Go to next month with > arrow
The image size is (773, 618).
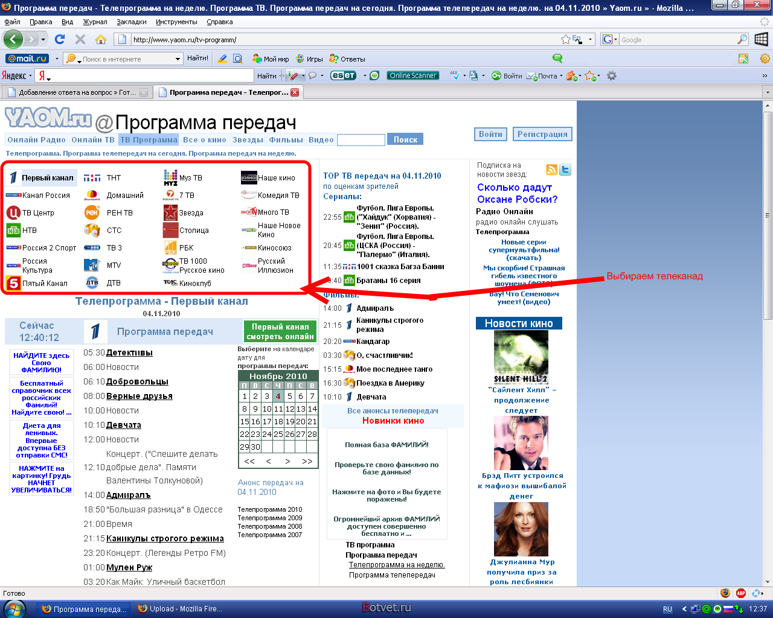287,461
